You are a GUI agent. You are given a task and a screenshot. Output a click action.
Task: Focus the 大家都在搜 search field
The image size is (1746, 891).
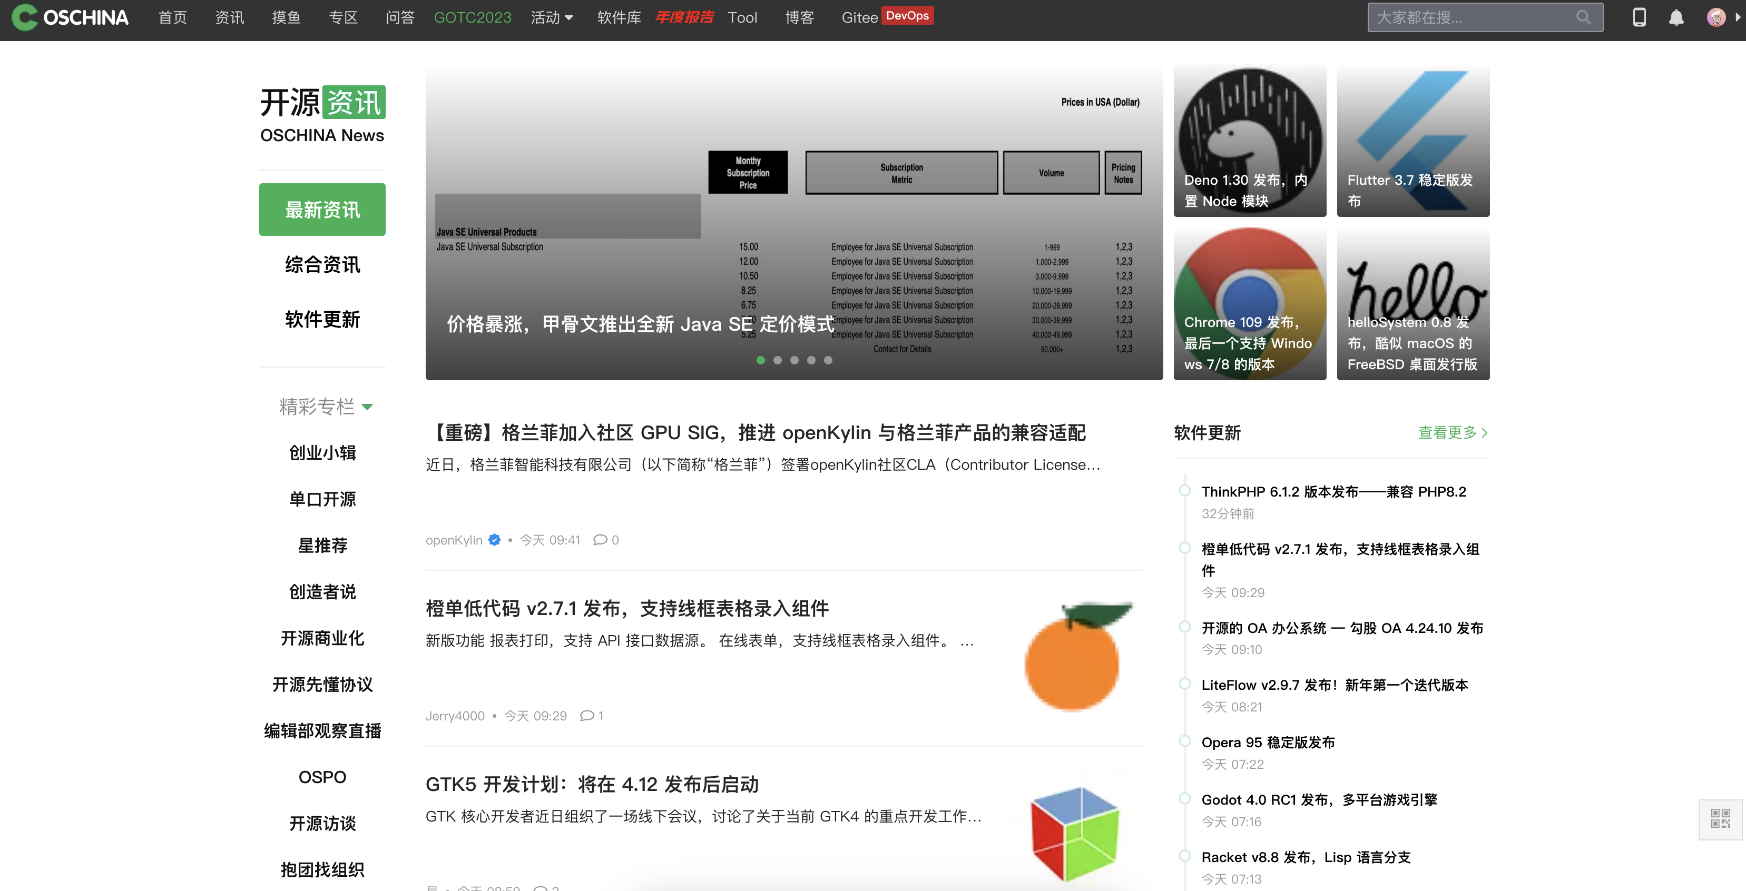click(x=1484, y=17)
